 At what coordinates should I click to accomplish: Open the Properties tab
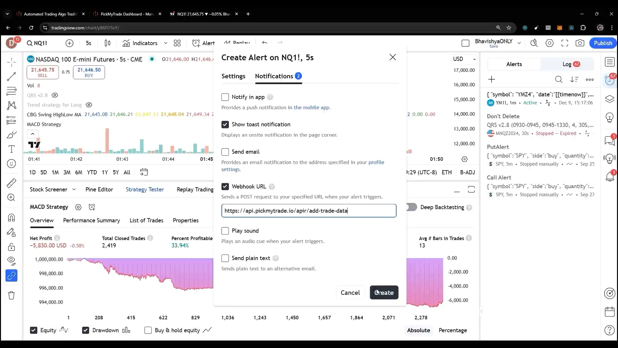[x=186, y=220]
